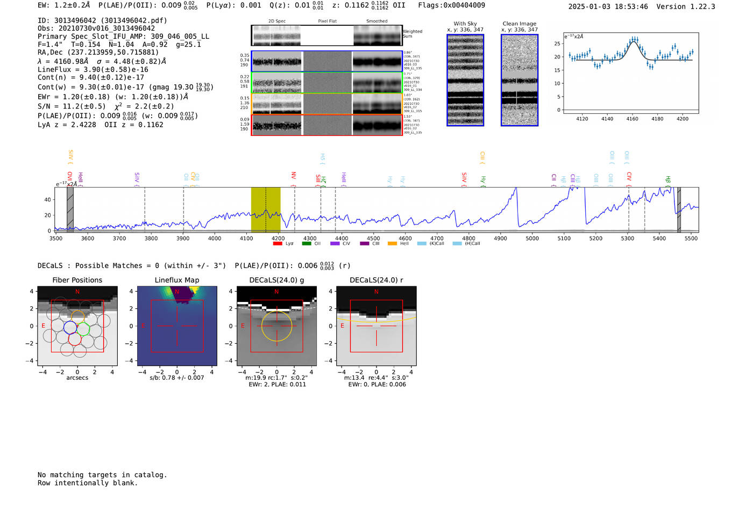753x512 pixels.
Task: Open the DECaLS(24.0) g image
Action: coord(276,326)
